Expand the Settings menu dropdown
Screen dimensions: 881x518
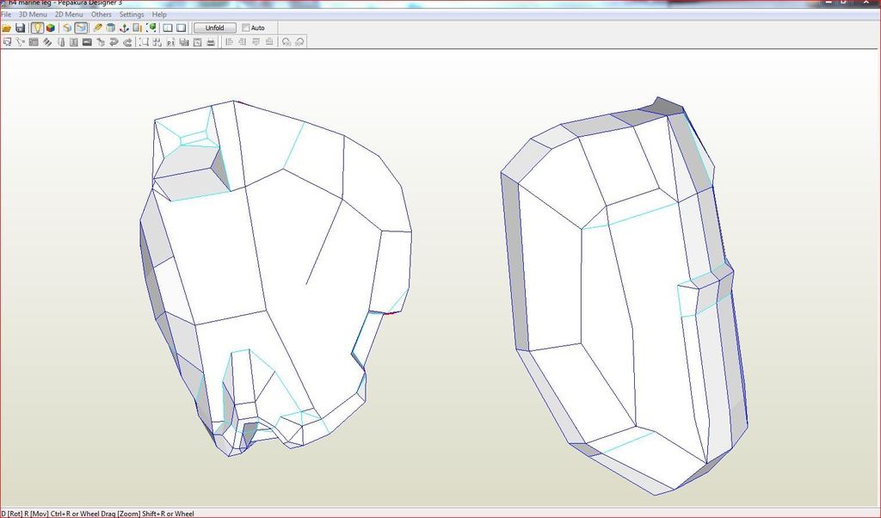132,15
